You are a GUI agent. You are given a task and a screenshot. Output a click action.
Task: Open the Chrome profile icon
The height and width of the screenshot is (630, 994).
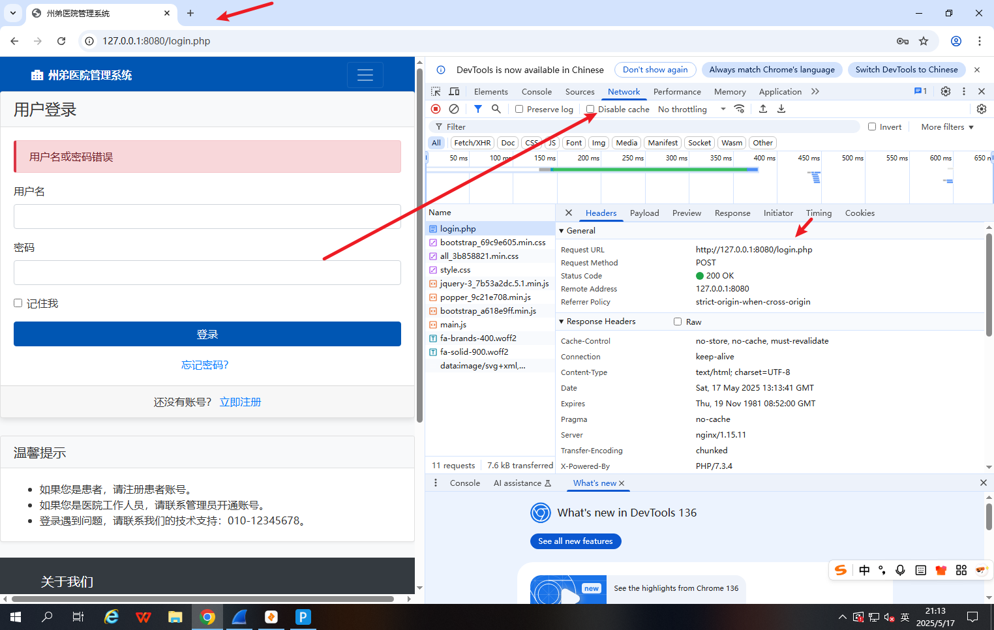956,41
